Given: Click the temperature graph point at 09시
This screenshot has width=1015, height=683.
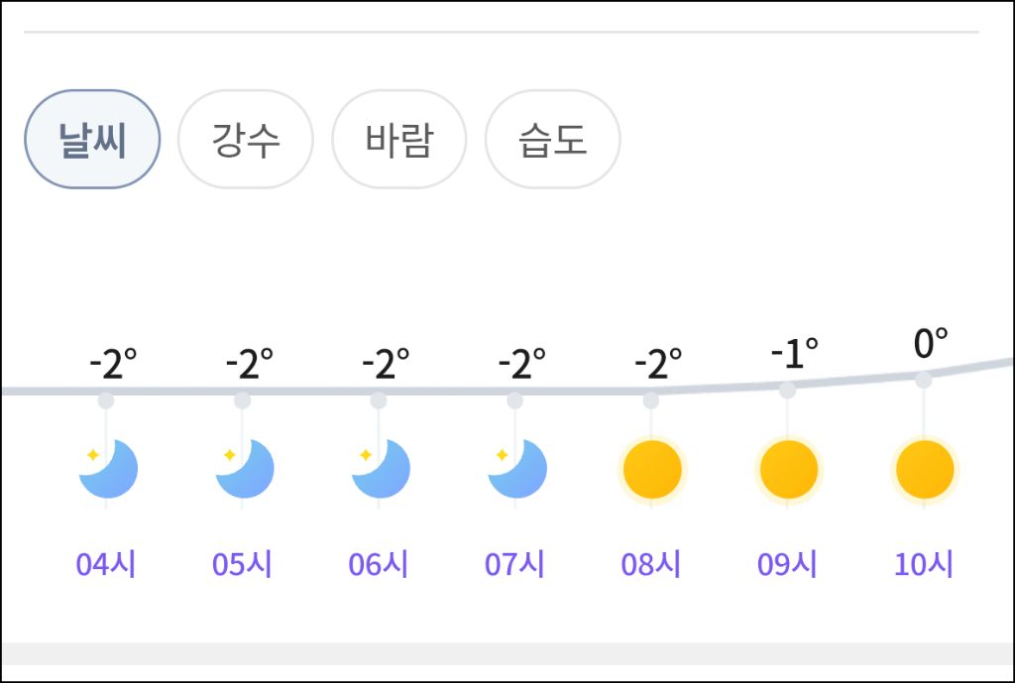Looking at the screenshot, I should [787, 391].
